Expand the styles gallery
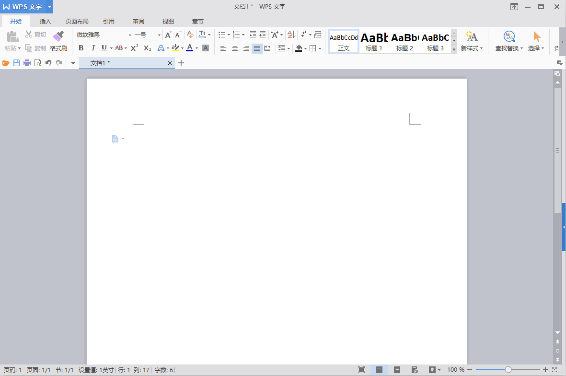This screenshot has width=566, height=376. coord(454,49)
